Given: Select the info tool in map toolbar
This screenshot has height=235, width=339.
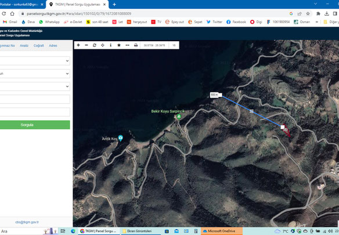Looking at the screenshot, I should coord(111,45).
